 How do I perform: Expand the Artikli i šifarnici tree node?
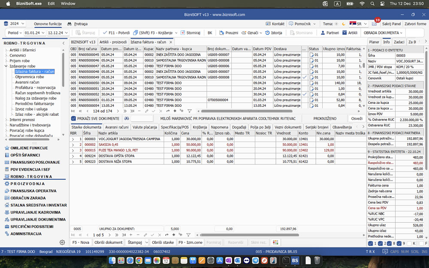(6, 50)
